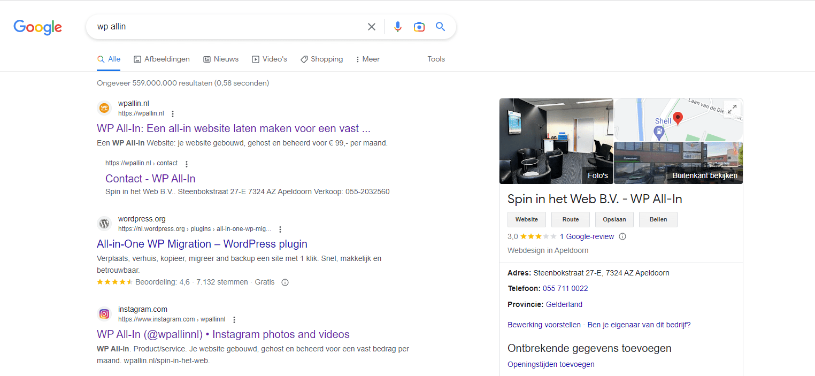Screen dimensions: 815x376
Task: Open the Shopping tab
Action: tap(322, 59)
